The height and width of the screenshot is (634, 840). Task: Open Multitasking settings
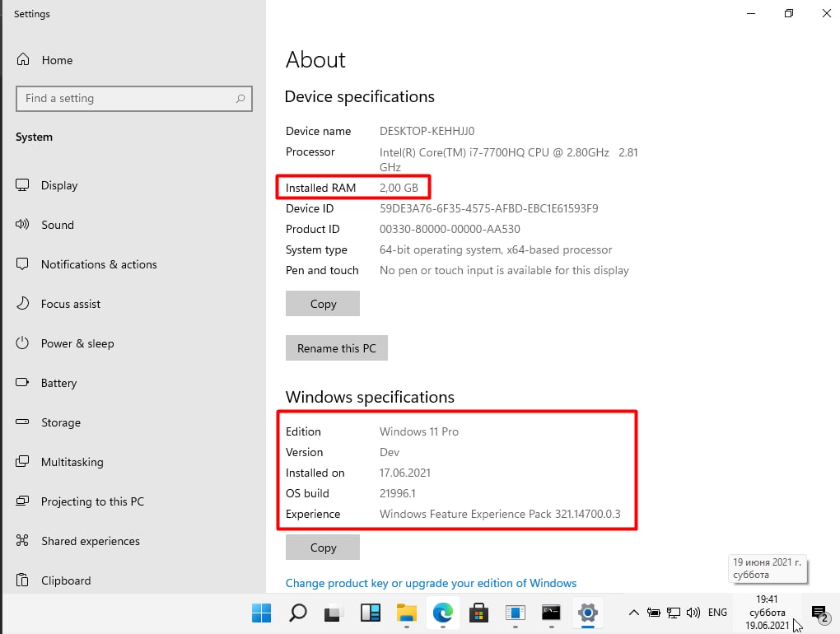(60, 462)
